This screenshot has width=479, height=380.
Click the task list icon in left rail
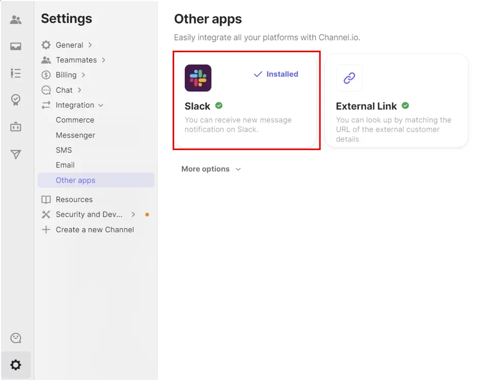point(16,73)
